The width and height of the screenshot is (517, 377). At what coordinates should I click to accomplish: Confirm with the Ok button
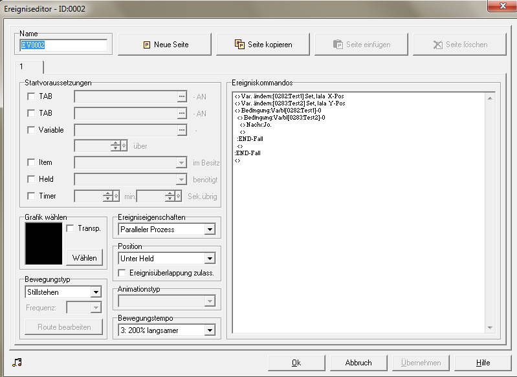296,363
